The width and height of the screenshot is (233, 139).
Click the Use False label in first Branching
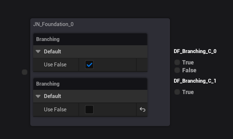[55, 65]
